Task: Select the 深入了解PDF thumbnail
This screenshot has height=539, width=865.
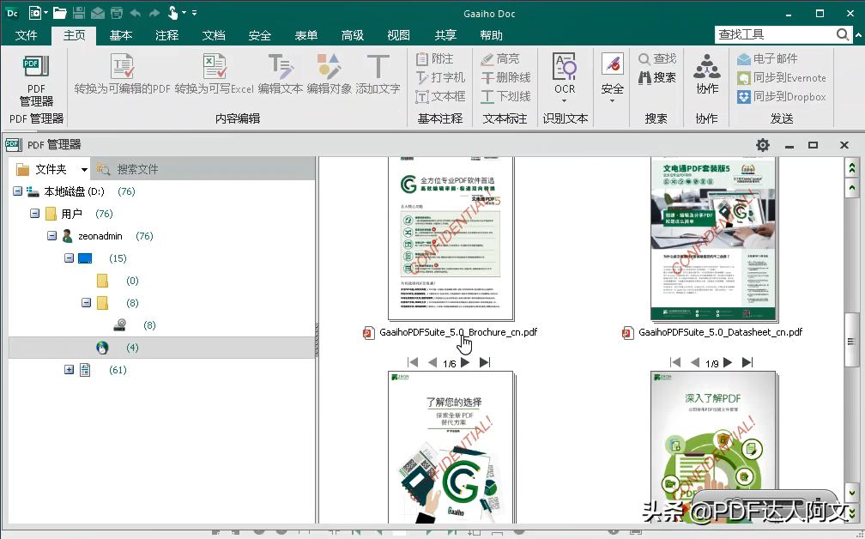Action: pos(713,447)
